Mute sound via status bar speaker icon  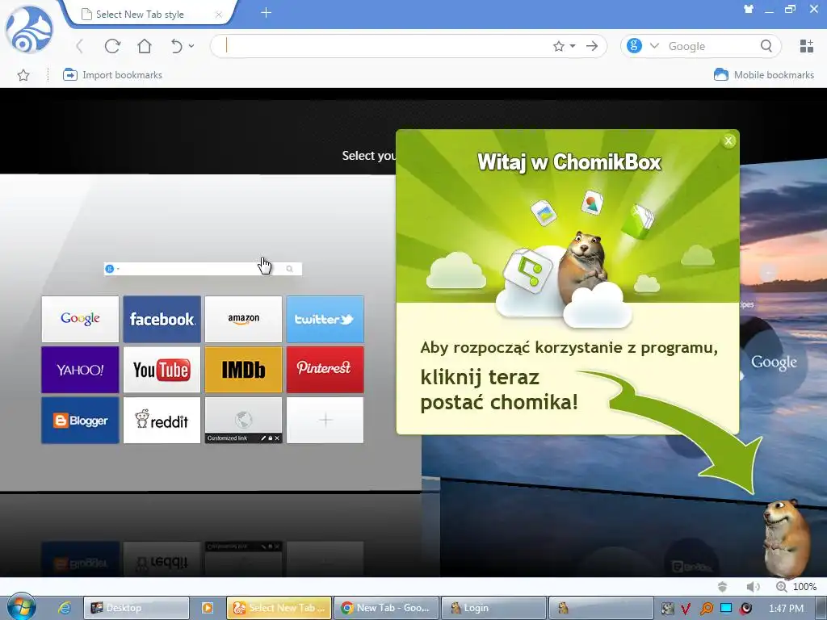coord(754,587)
